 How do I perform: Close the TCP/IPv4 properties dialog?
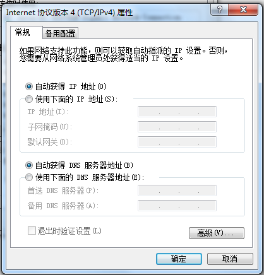pyautogui.click(x=243, y=9)
